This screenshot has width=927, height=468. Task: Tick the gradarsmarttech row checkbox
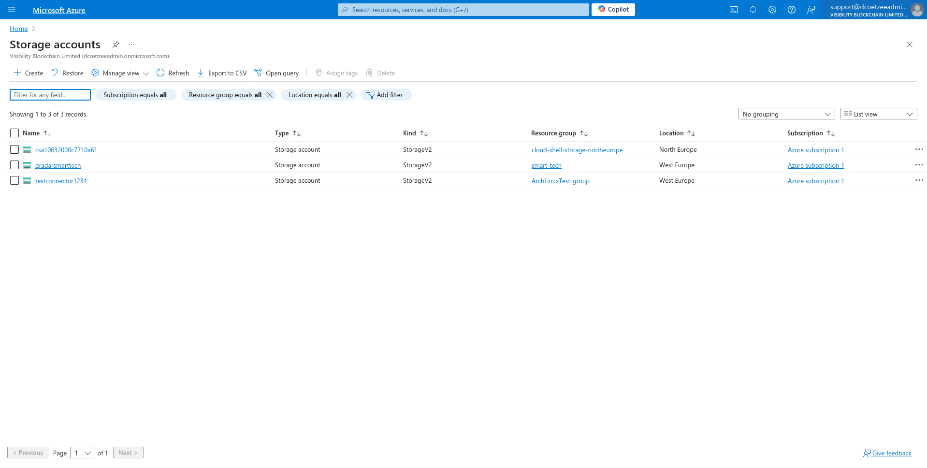point(14,165)
